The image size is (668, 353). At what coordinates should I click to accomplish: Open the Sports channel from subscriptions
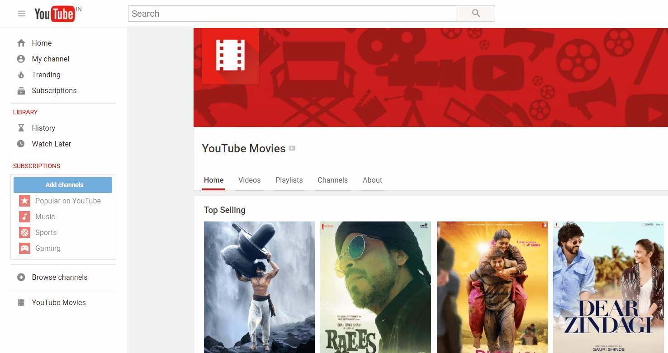(x=46, y=232)
